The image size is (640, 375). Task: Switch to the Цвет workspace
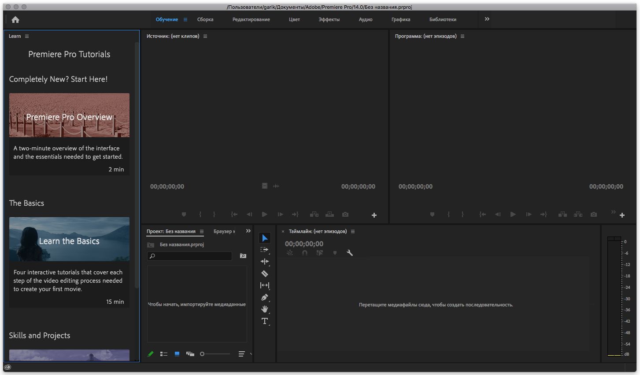(x=294, y=20)
